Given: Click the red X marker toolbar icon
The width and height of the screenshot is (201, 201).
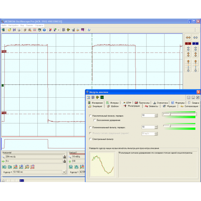Looking at the screenshot, I should coord(50,30).
